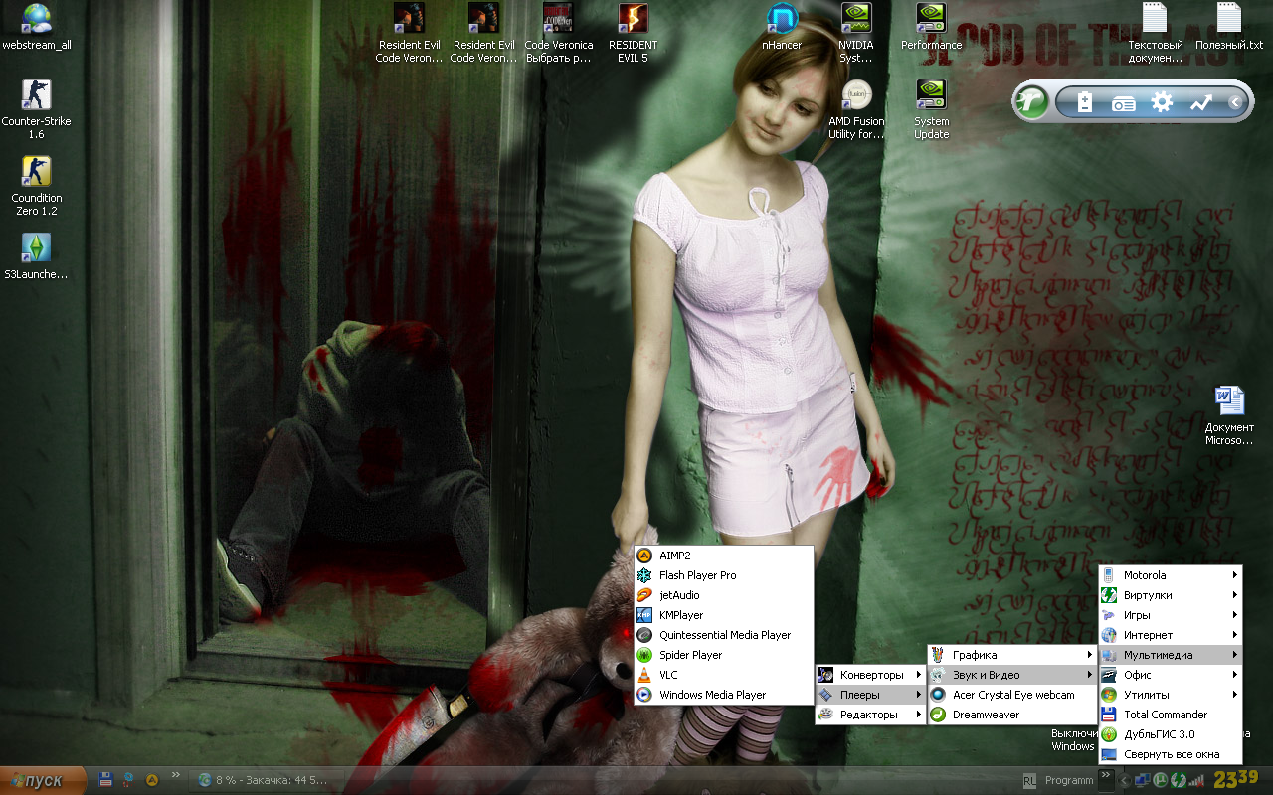Screen dimensions: 1273x795
Task: Show hidden tray icons arrow
Action: pos(1125,781)
